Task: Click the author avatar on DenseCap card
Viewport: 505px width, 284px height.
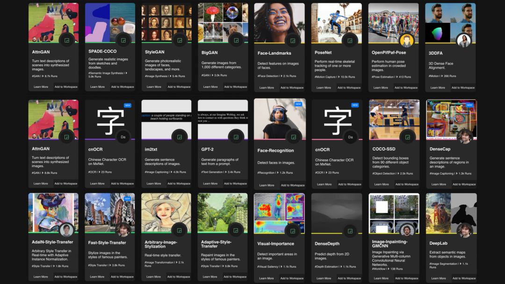Action: [464, 136]
